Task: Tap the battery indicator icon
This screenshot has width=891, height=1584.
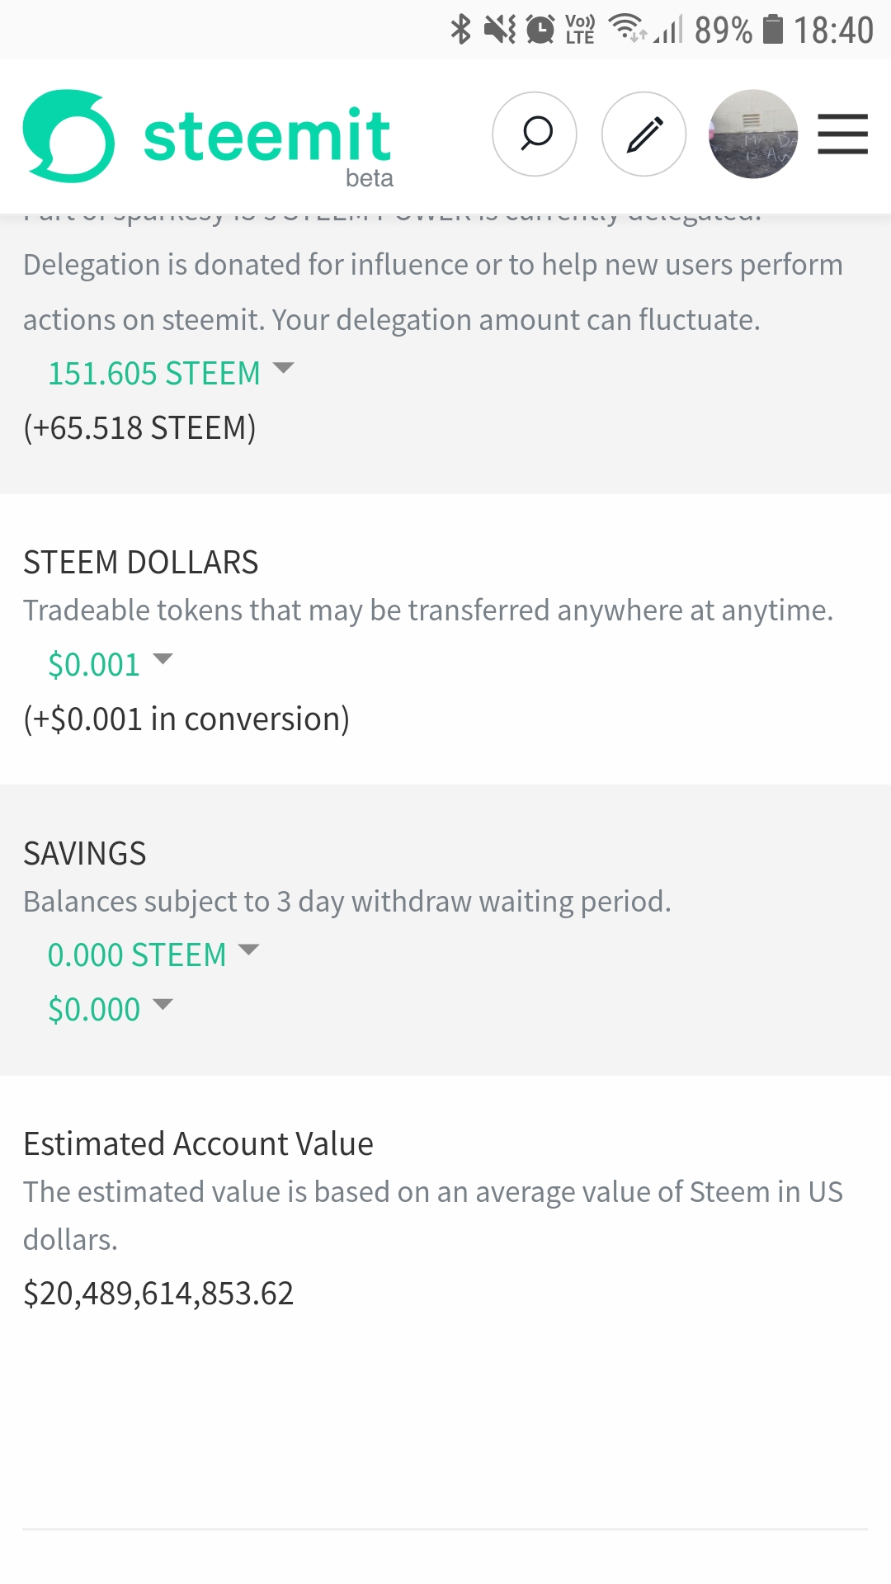Action: pos(772,29)
